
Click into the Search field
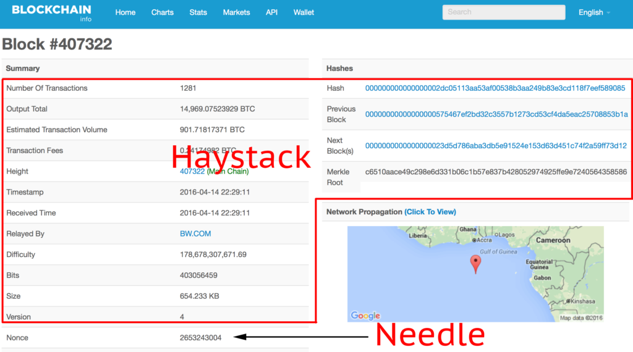coord(503,12)
